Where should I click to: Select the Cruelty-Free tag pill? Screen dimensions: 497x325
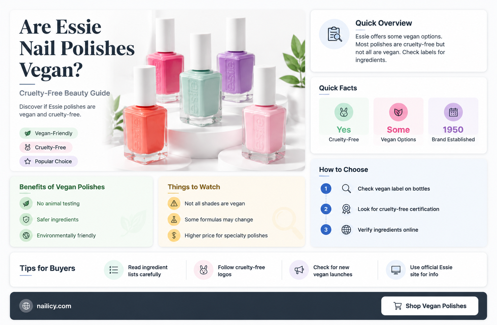point(46,147)
